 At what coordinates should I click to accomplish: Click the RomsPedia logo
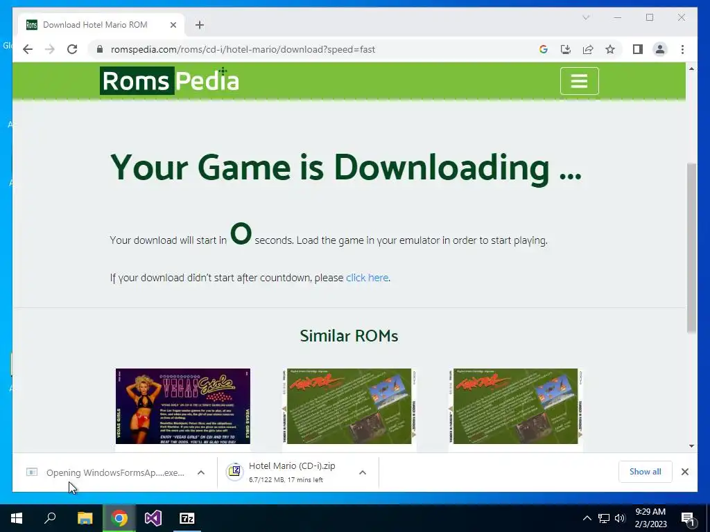pyautogui.click(x=169, y=81)
